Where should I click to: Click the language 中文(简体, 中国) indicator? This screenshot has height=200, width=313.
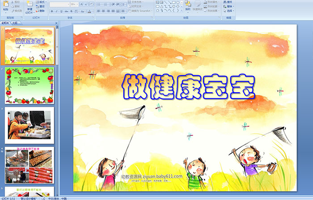pos(58,198)
